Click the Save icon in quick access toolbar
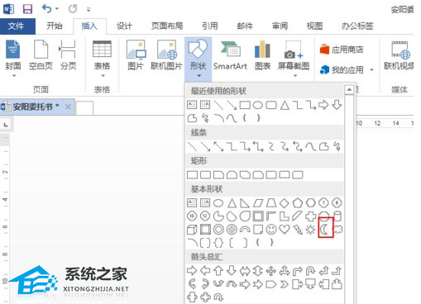The image size is (421, 304). (x=27, y=9)
